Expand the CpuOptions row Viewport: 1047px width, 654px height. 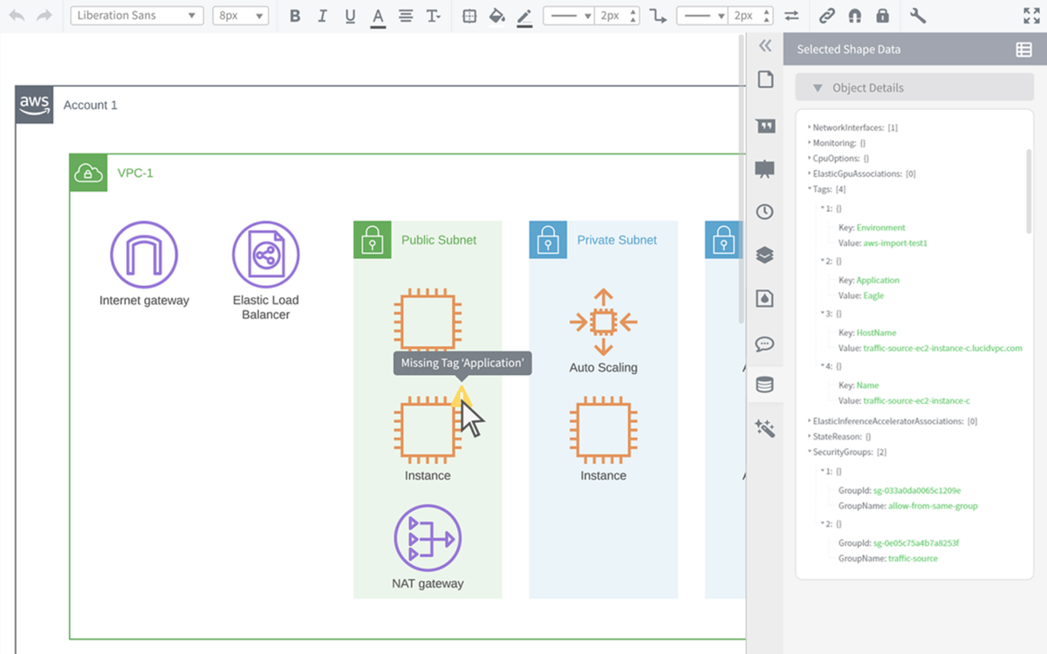click(809, 159)
